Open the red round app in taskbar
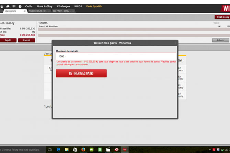230x153 pixels. tap(117, 150)
